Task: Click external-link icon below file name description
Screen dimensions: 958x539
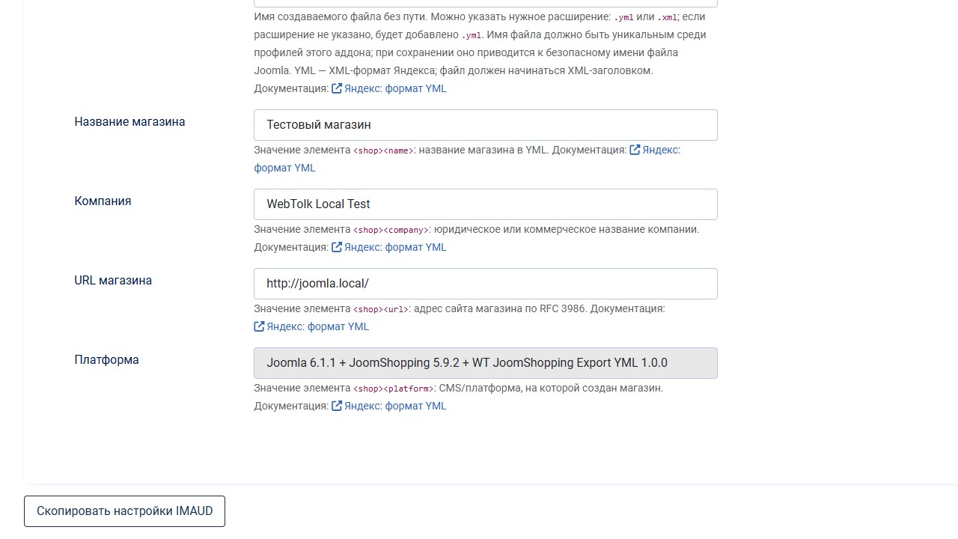Action: 337,88
